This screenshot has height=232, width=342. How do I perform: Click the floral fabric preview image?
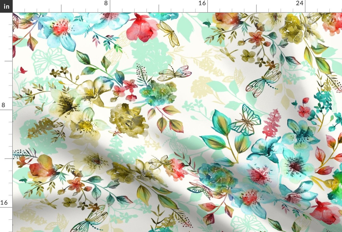coord(177,122)
